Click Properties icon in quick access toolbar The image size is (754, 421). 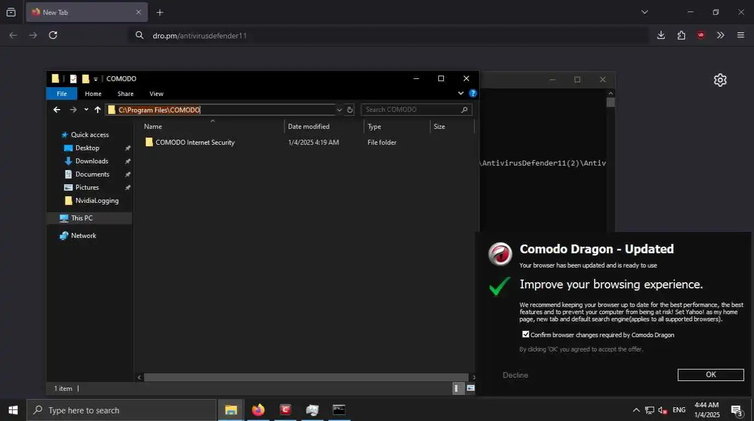[x=73, y=79]
